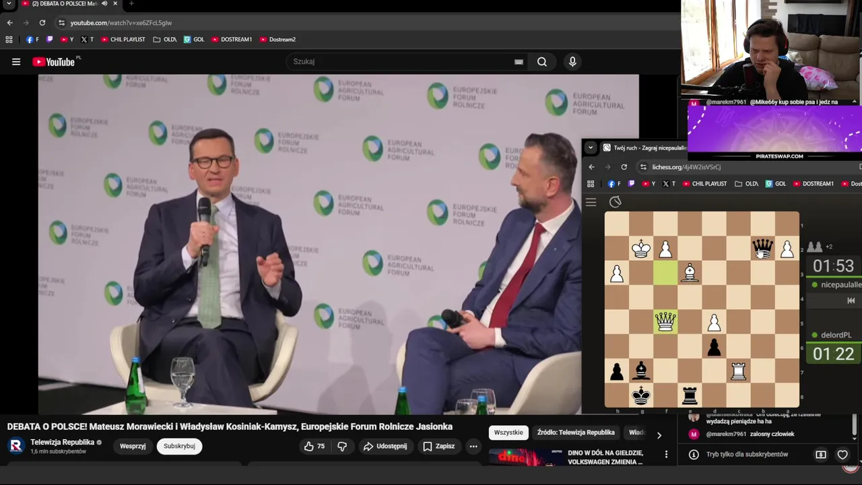
Task: Open chat info icon for subscribers-only mode
Action: click(x=693, y=455)
